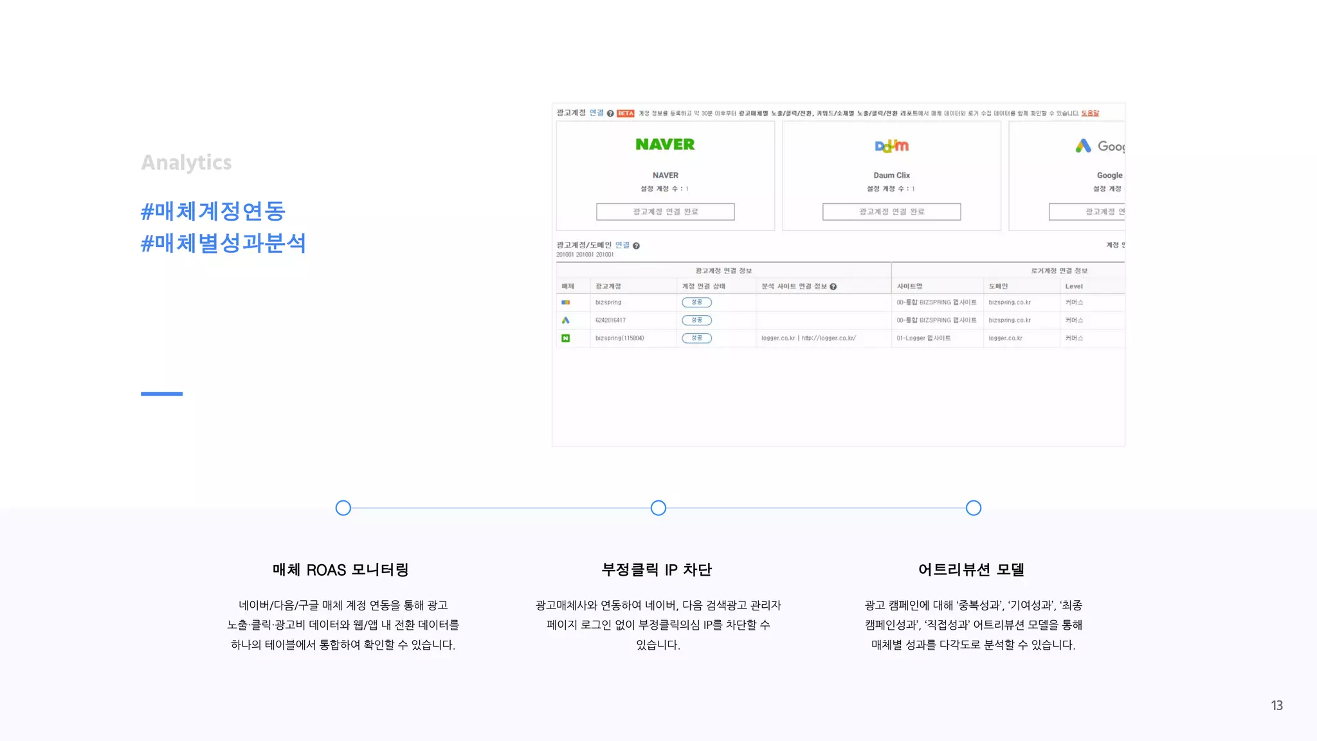This screenshot has width=1317, height=741.
Task: Click the NAVER logo in the ad account card
Action: click(x=665, y=145)
